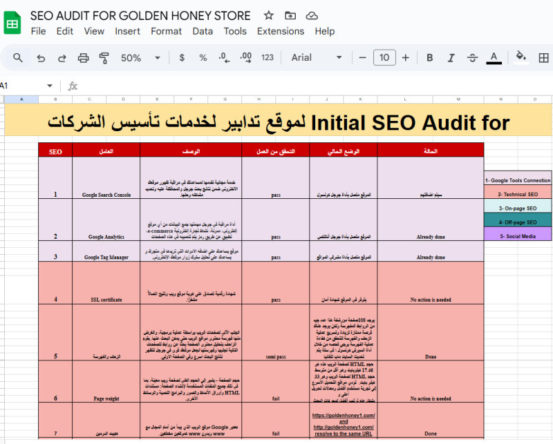The image size is (553, 444).
Task: Print the spreadsheet
Action: tap(84, 58)
